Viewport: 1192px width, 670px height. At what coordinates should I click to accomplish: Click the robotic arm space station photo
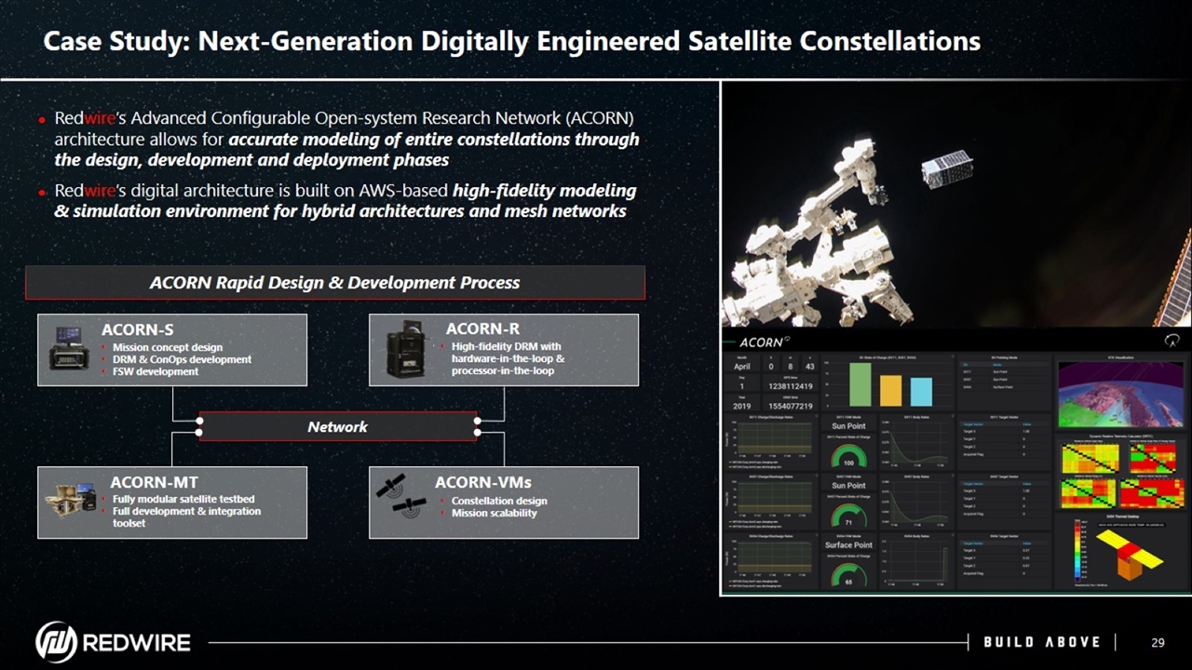(x=956, y=205)
